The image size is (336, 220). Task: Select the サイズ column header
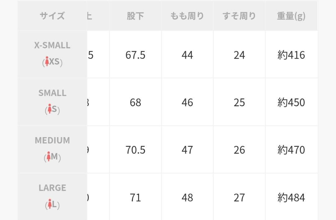(x=52, y=16)
